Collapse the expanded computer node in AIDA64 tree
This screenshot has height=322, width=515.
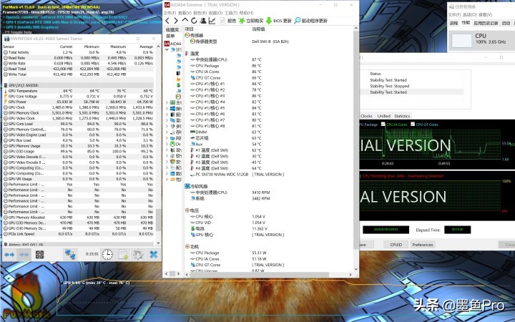(167, 49)
